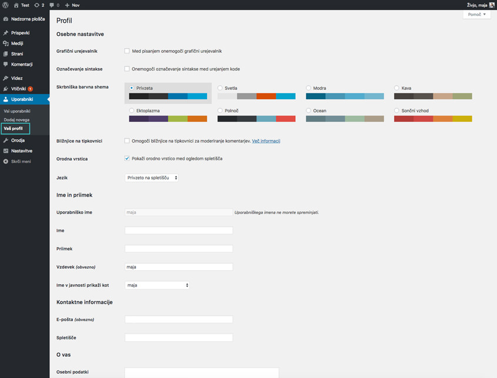This screenshot has width=497, height=378.
Task: Click the Uporabniki user icon
Action: tap(5, 99)
